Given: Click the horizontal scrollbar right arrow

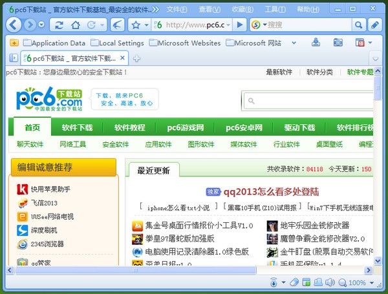Looking at the screenshot, I should click(369, 269).
